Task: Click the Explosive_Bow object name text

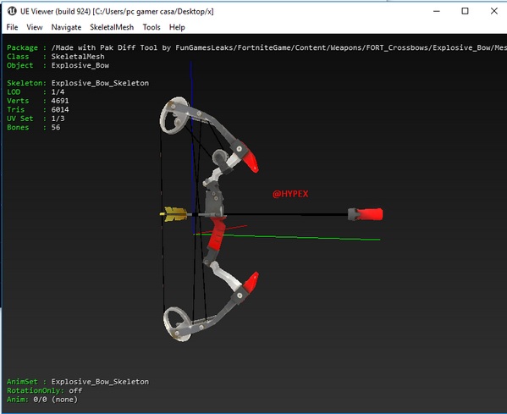Action: (80, 65)
